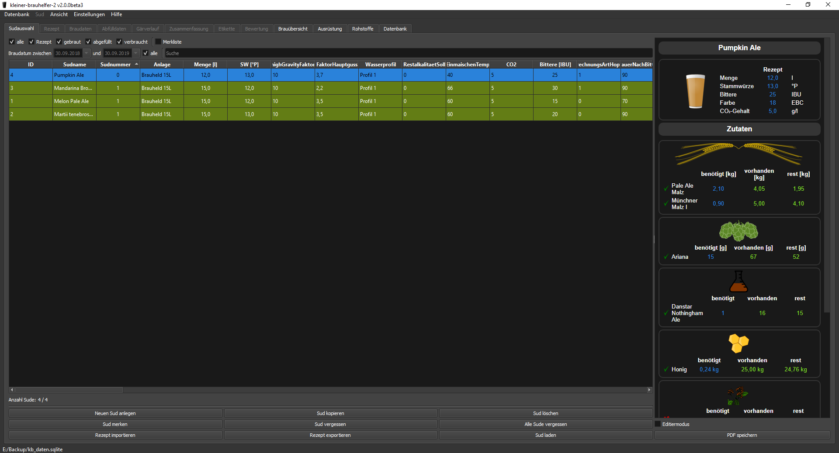This screenshot has height=453, width=839.
Task: Click the yeast flask icon
Action: tap(738, 281)
